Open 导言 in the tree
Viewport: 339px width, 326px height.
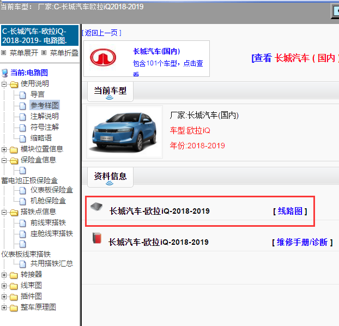coord(38,94)
